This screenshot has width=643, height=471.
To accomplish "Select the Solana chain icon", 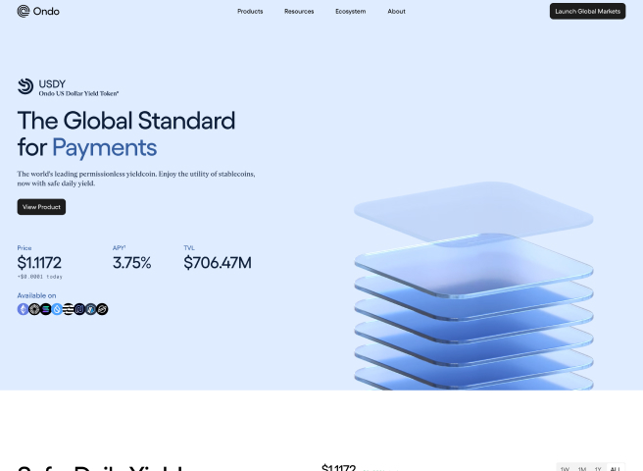I will (46, 309).
